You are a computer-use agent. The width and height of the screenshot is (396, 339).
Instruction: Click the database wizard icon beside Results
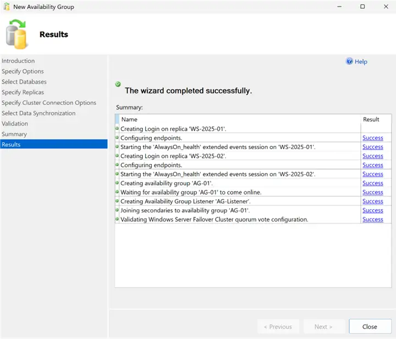pyautogui.click(x=16, y=34)
